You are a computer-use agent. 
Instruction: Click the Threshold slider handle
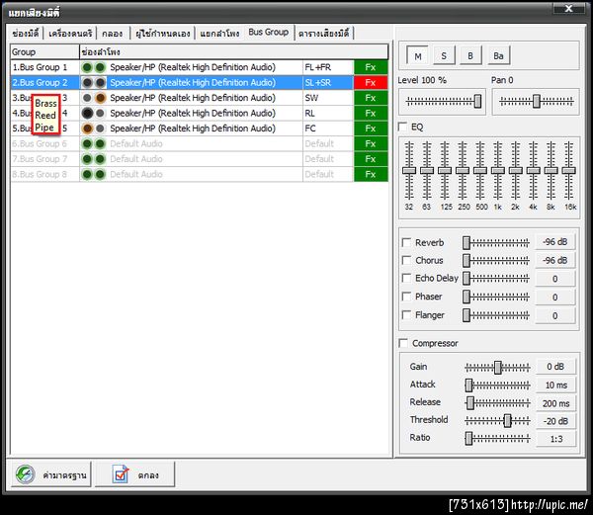tap(508, 420)
